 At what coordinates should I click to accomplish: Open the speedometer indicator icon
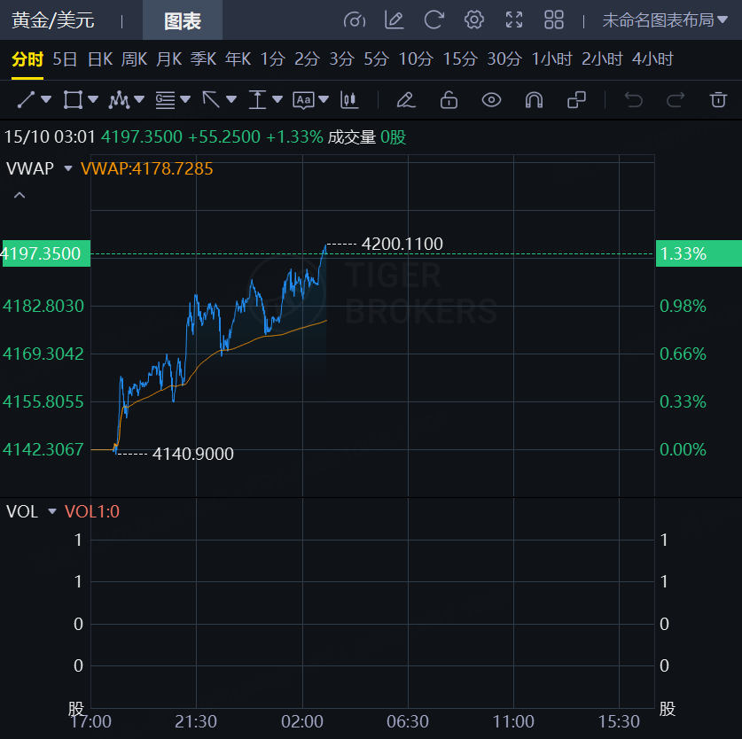click(x=354, y=19)
